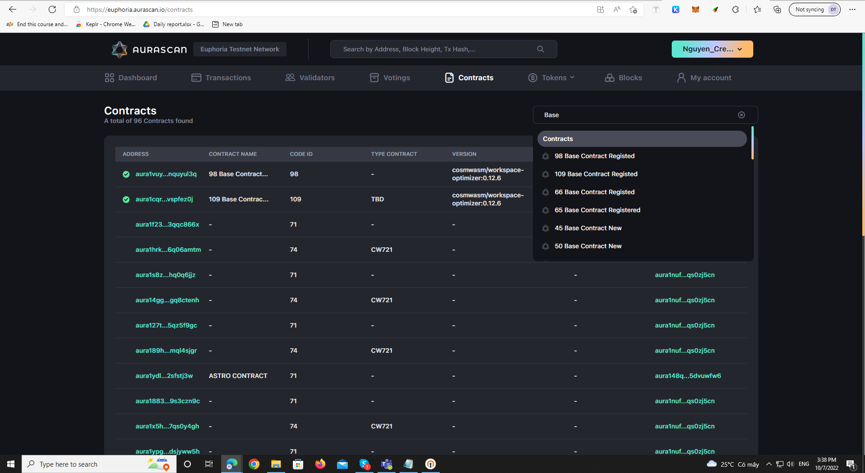Click icon next to 66 Base Contract Registed

[546, 192]
